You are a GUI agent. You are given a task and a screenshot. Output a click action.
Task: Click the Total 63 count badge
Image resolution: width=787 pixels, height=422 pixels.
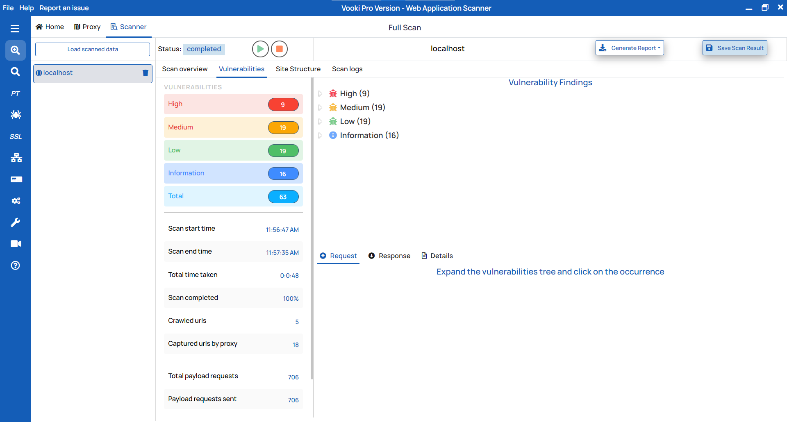(x=283, y=197)
